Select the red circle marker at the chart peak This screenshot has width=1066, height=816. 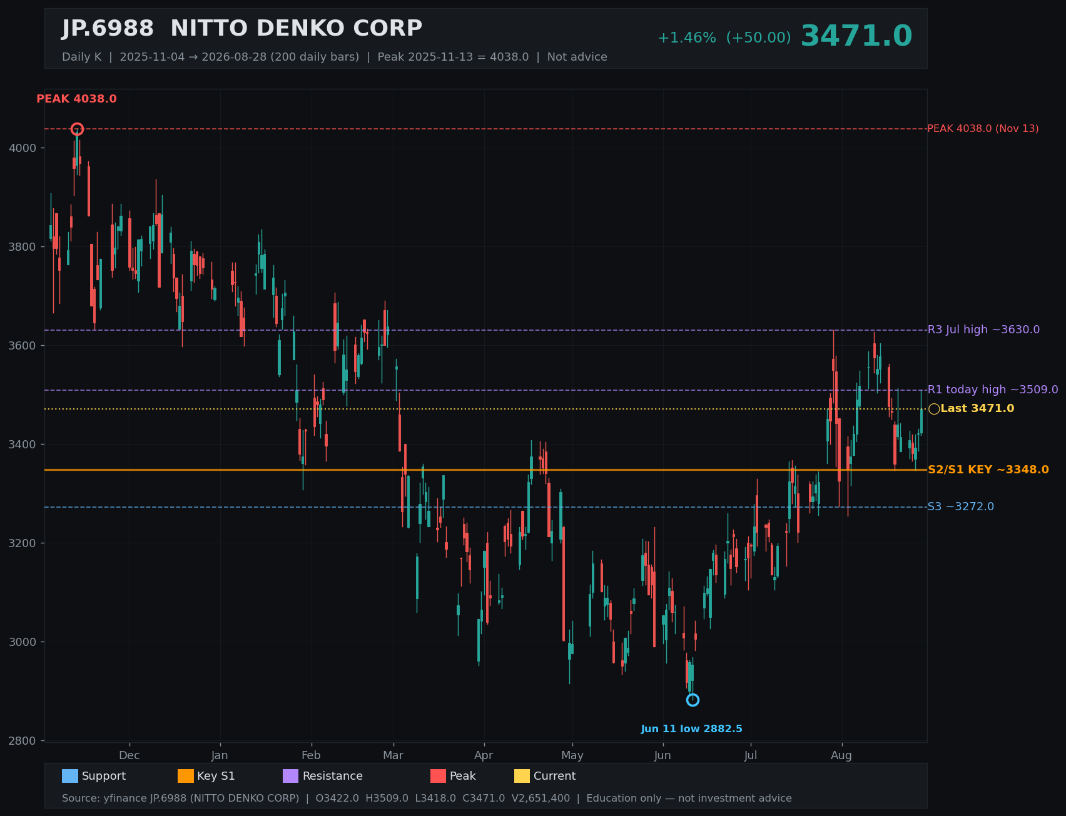77,129
